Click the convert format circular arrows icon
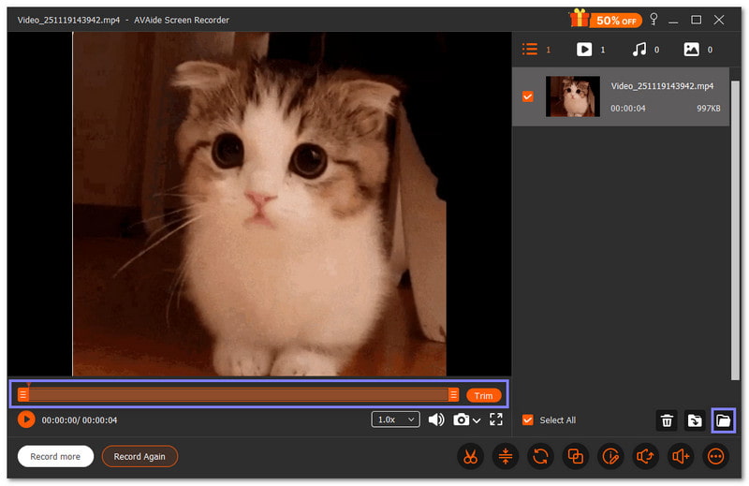This screenshot has height=486, width=749. (540, 457)
